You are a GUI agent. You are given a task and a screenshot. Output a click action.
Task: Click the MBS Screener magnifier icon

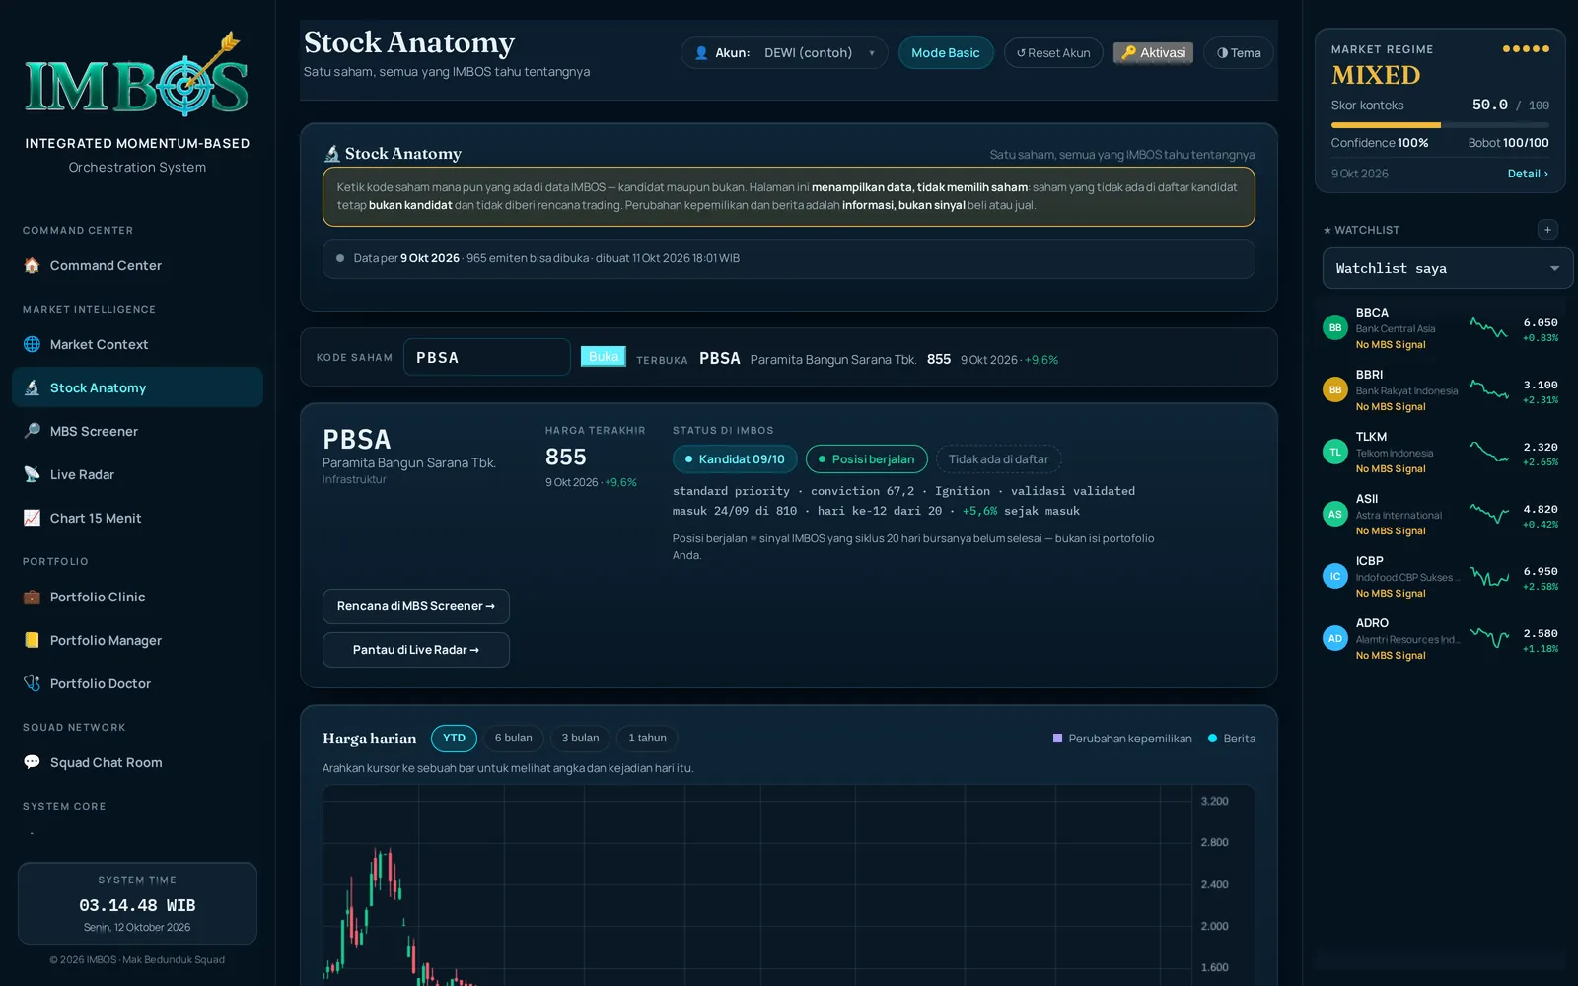click(x=32, y=431)
